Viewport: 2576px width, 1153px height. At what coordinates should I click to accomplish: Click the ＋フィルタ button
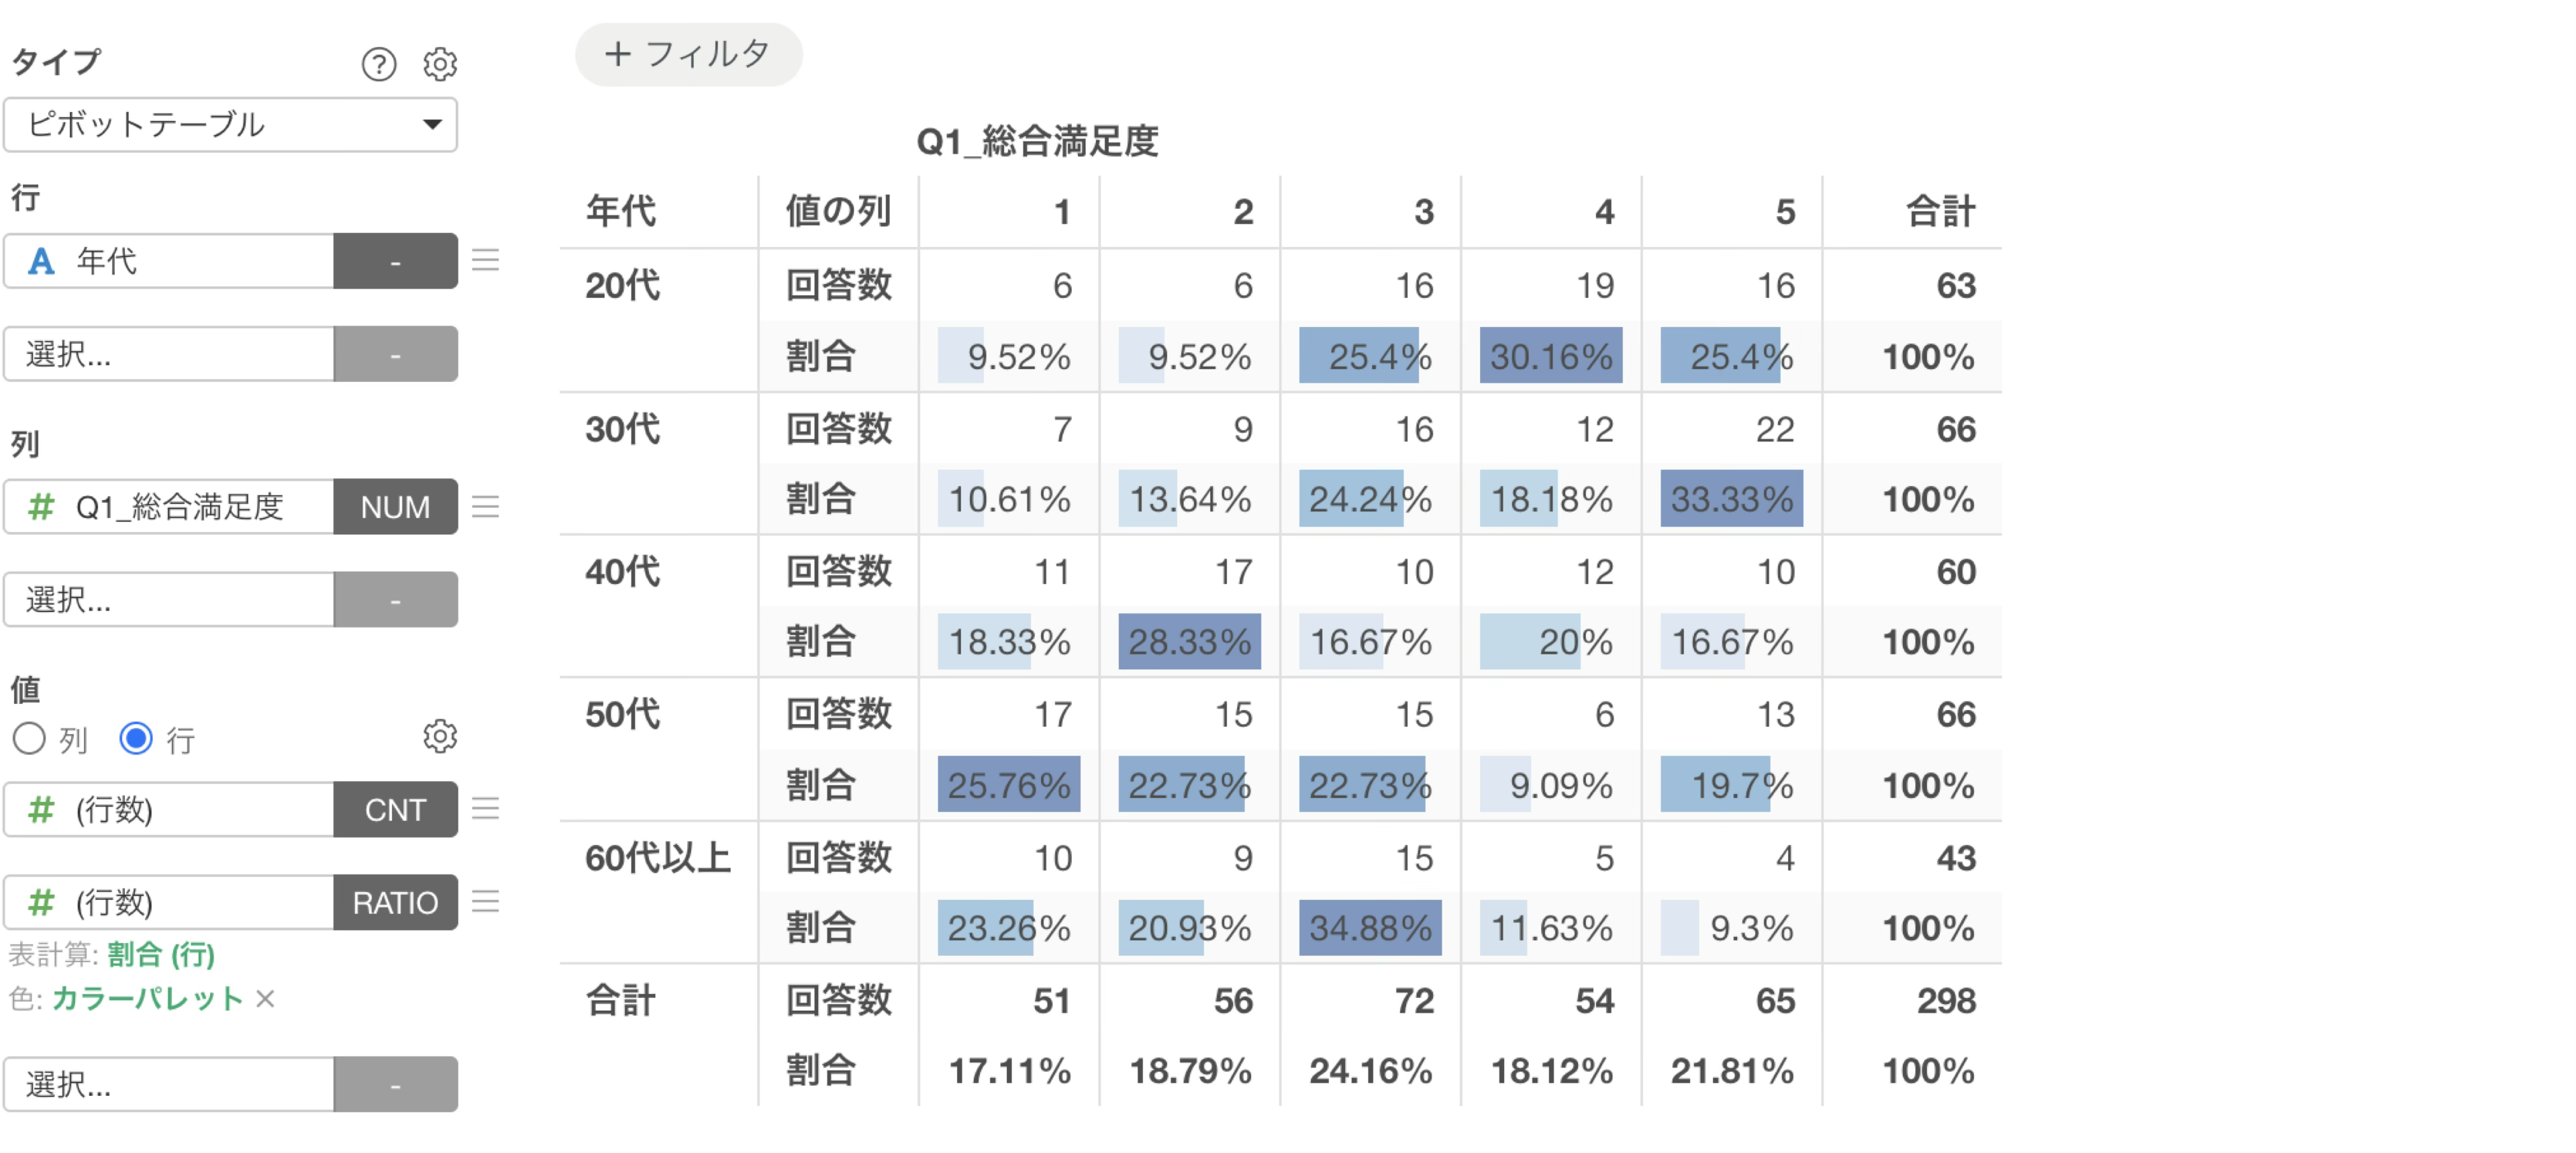pyautogui.click(x=688, y=54)
